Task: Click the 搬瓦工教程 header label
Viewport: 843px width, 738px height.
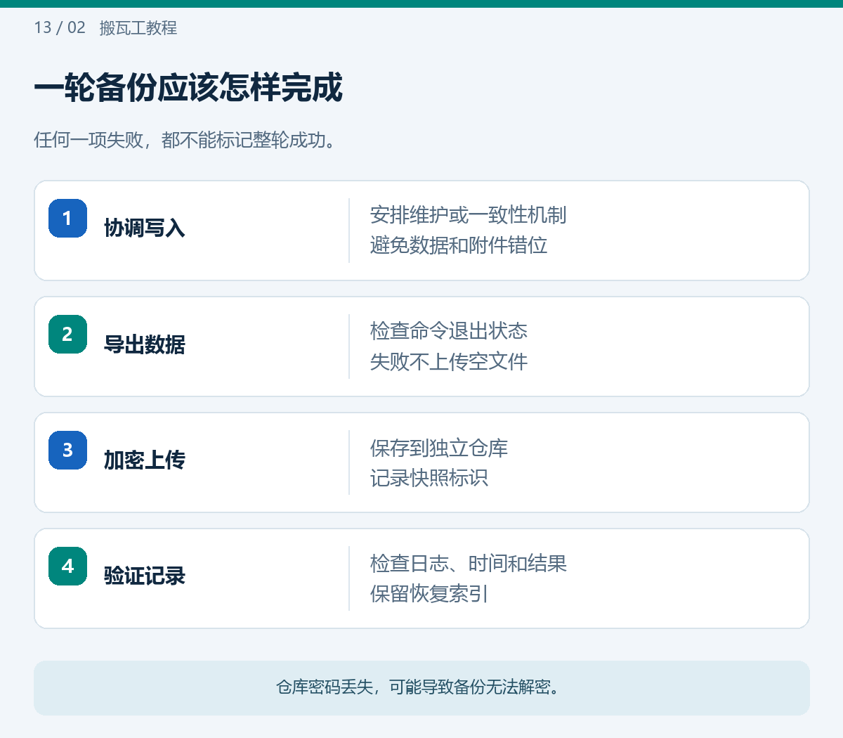Action: click(138, 28)
